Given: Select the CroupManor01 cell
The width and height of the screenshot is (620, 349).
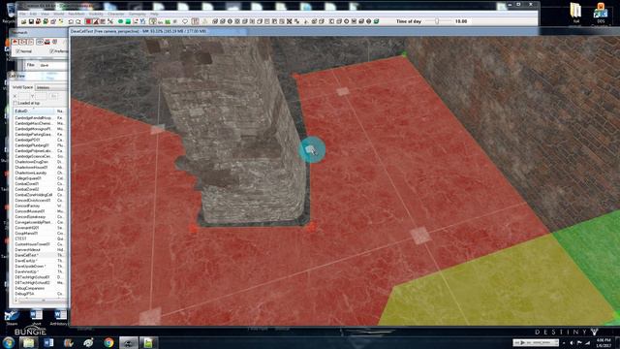Looking at the screenshot, I should click(26, 234).
